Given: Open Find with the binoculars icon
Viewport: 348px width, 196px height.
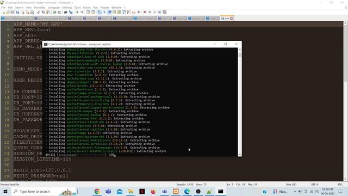Looking at the screenshot, I should point(66,12).
